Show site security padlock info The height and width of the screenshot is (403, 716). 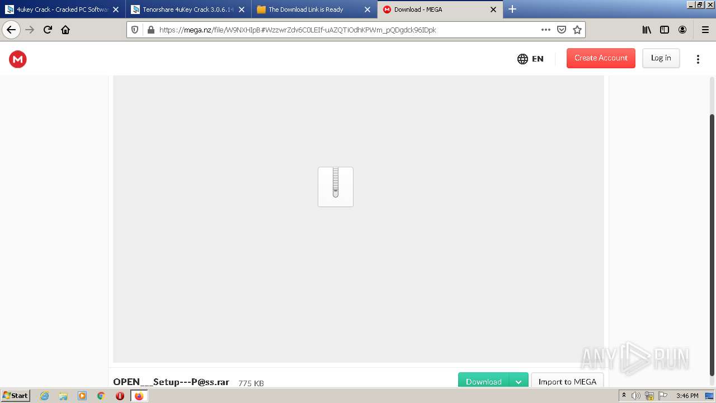pos(150,30)
